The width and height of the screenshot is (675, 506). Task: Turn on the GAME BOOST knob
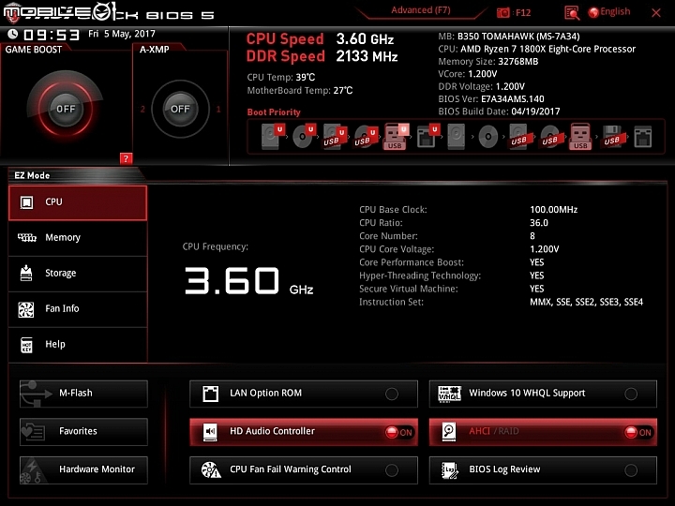[x=66, y=109]
